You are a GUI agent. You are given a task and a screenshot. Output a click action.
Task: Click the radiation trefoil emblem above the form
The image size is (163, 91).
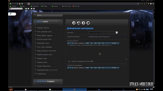(x=79, y=23)
